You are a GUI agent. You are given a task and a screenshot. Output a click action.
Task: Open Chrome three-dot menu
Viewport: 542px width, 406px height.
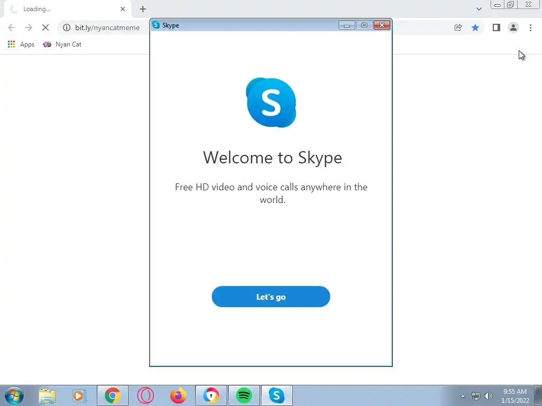coord(530,27)
